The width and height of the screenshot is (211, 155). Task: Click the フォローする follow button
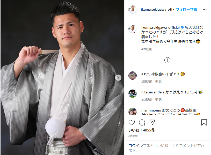click(x=186, y=10)
